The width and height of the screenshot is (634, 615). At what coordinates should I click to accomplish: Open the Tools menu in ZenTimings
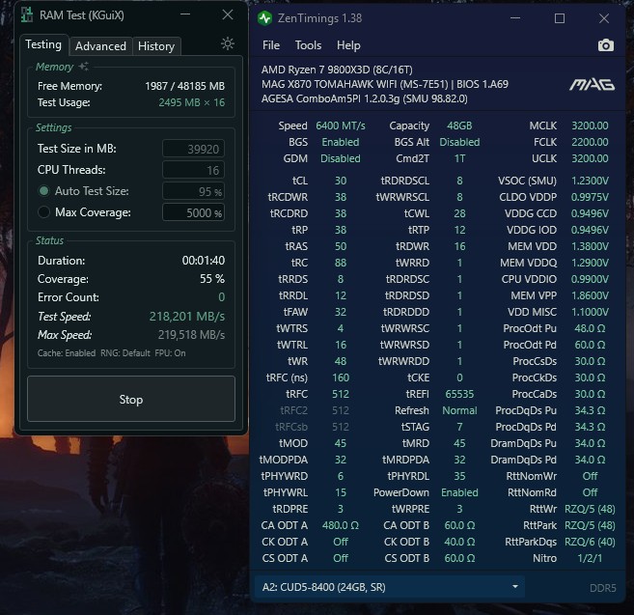click(308, 45)
